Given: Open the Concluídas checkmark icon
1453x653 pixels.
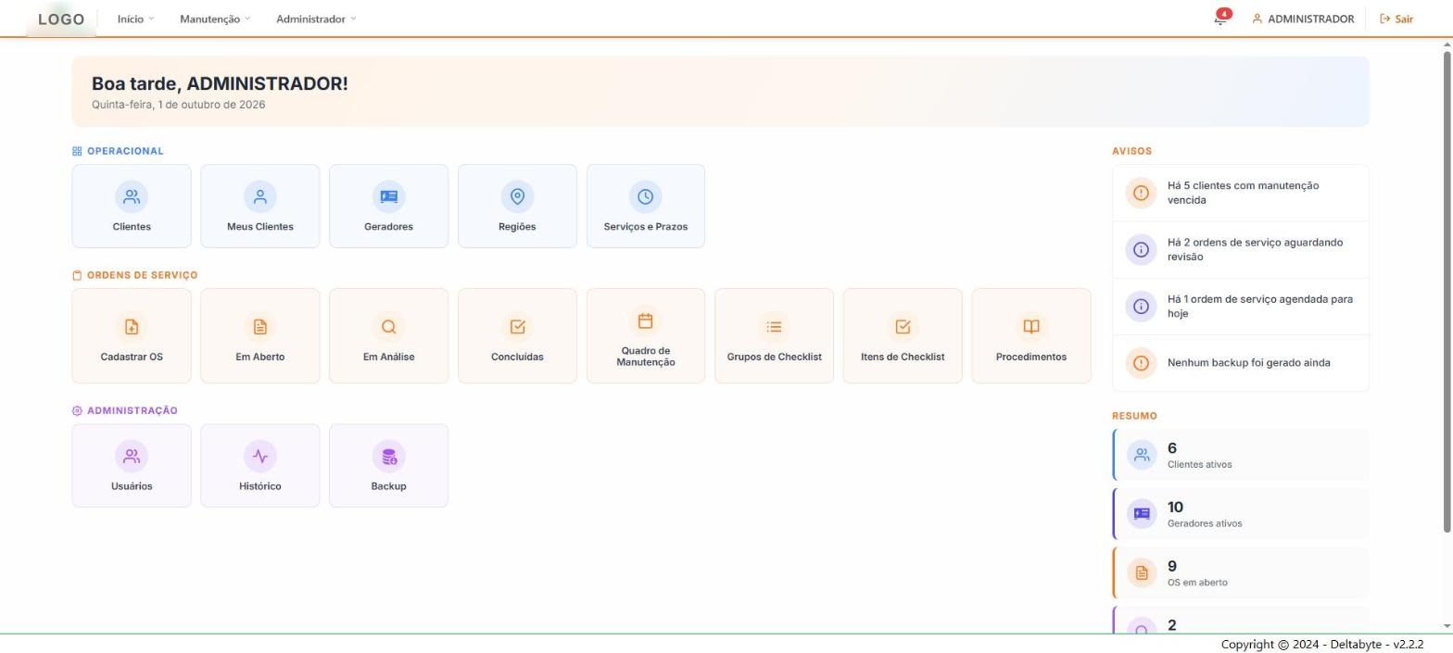Looking at the screenshot, I should [517, 327].
